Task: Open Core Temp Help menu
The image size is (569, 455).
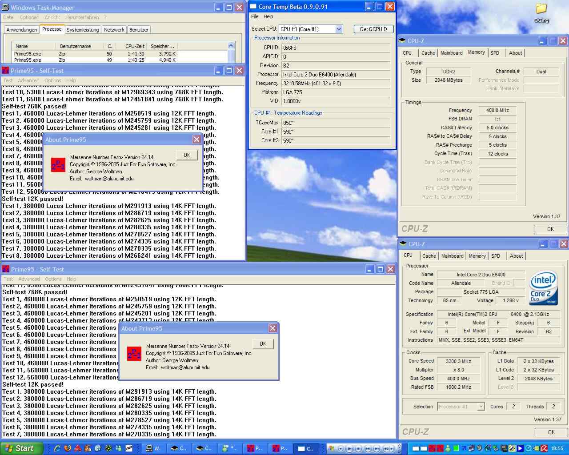Action: click(x=268, y=16)
